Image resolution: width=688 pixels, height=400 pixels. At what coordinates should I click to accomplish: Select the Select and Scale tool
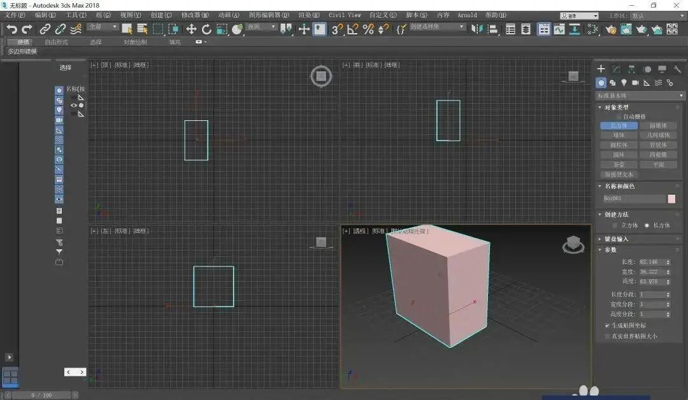tap(222, 29)
